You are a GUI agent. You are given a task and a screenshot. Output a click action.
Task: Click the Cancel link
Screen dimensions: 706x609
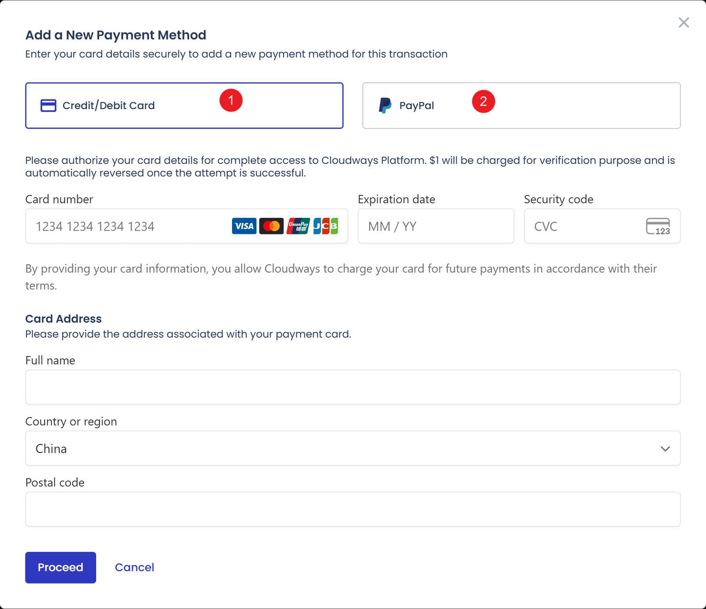134,568
